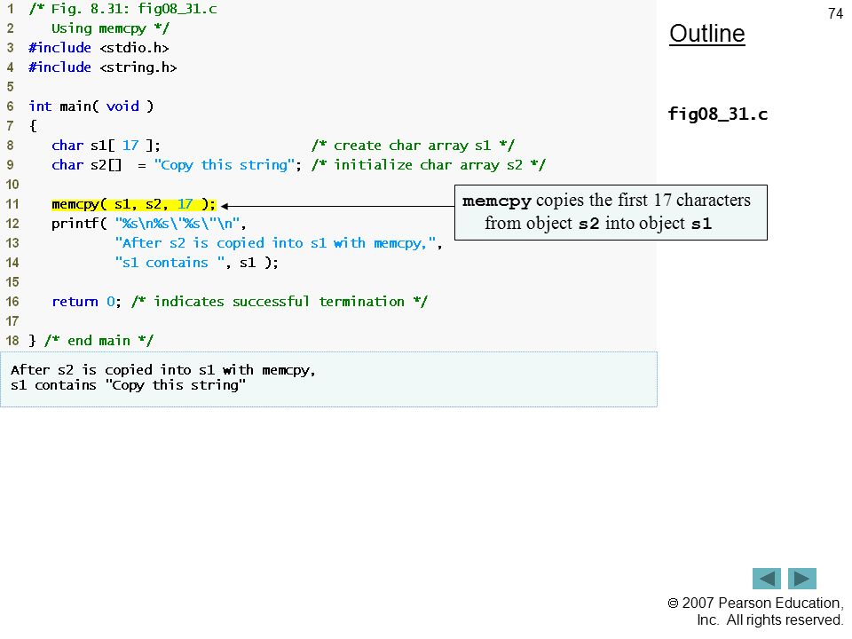Click the int main( void ) line
The width and height of the screenshot is (852, 639).
click(91, 106)
